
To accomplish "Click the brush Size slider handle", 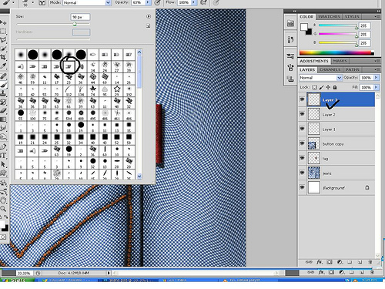I will tap(75, 24).
